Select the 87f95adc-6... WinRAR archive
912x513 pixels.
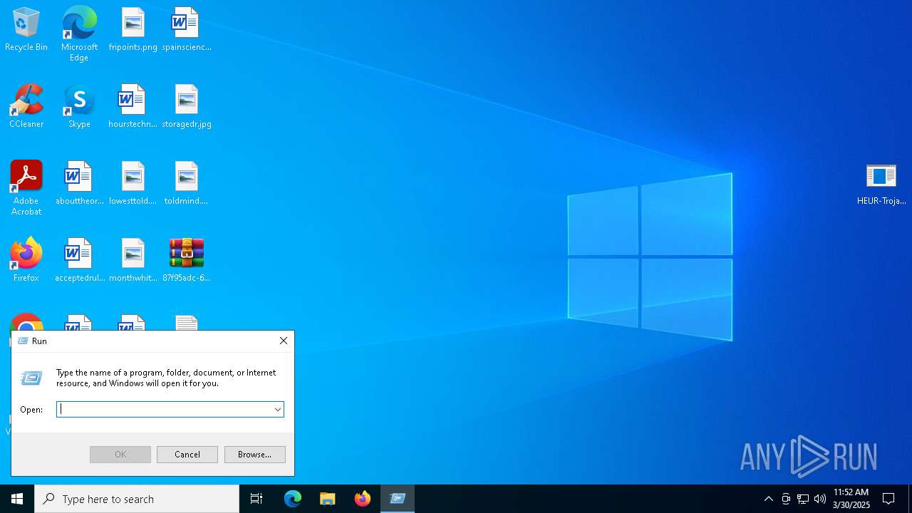[187, 261]
